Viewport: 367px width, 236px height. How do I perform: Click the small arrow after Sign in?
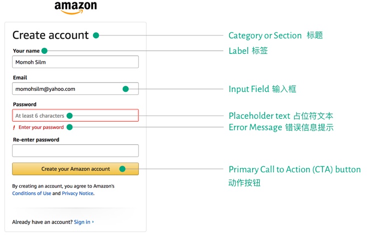tap(93, 222)
